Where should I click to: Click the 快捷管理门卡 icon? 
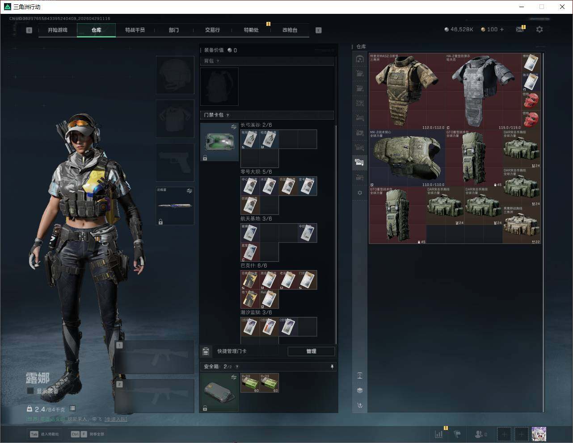(206, 351)
